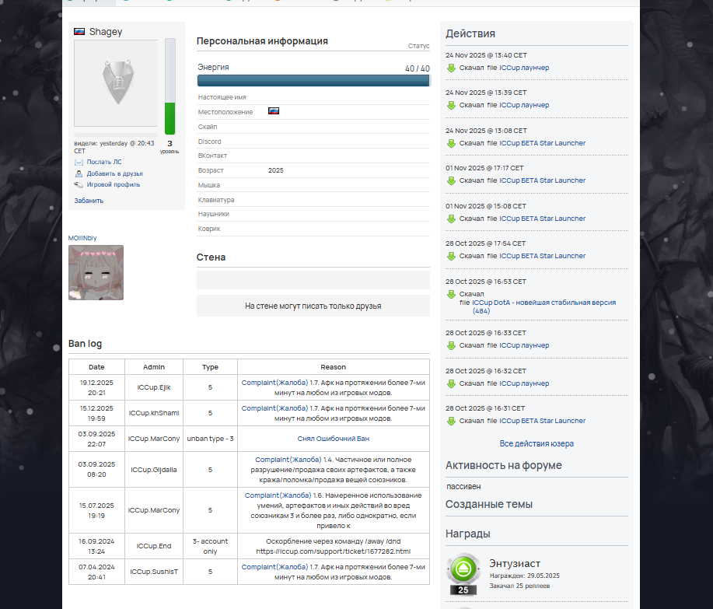
Task: Click the Reason column header
Action: pyautogui.click(x=334, y=367)
